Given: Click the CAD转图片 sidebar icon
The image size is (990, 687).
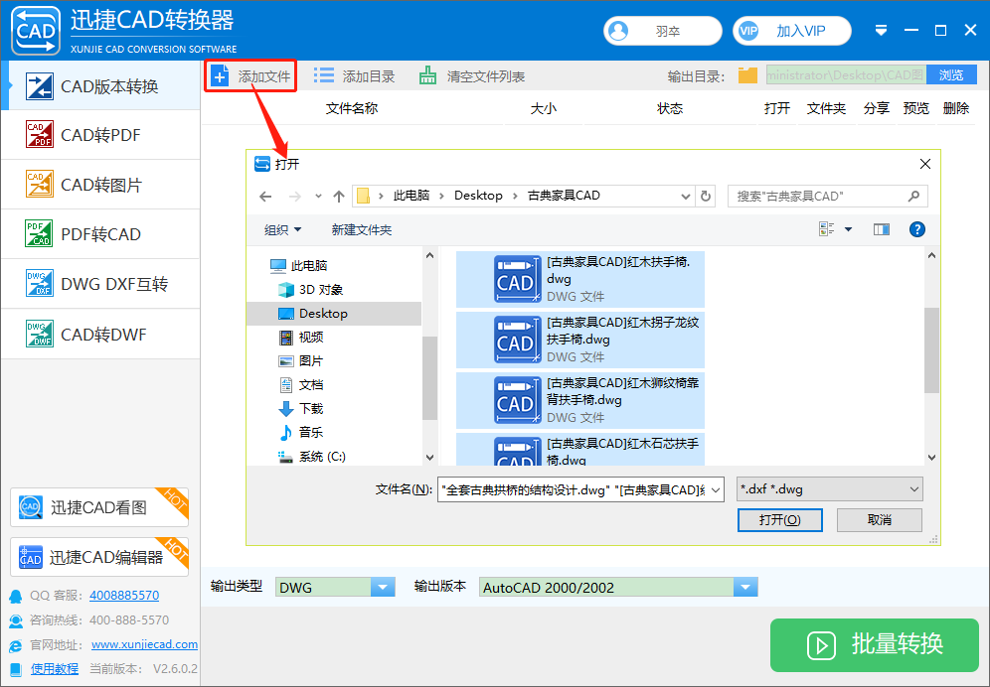Looking at the screenshot, I should (39, 185).
